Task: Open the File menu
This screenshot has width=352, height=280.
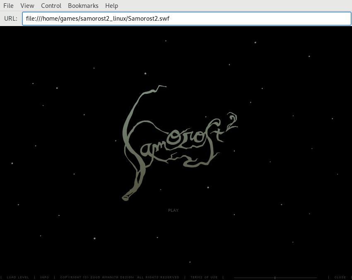Action: [8, 6]
